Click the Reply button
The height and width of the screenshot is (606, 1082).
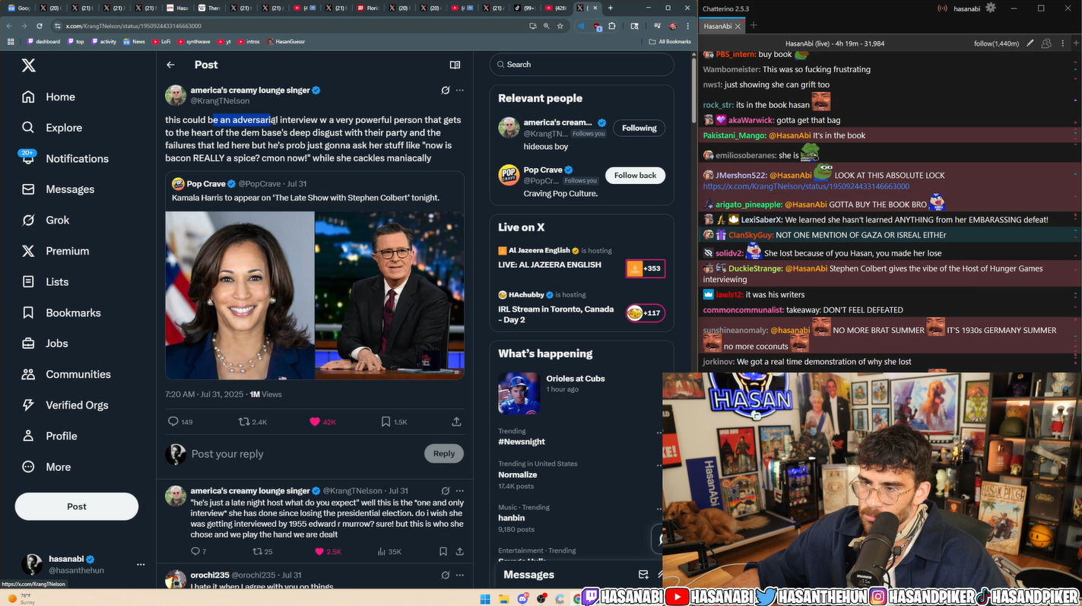tap(444, 453)
